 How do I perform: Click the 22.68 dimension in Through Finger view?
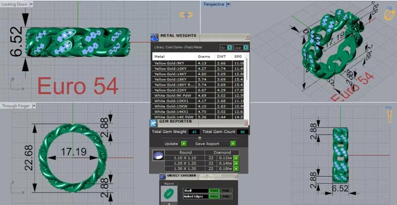29,157
